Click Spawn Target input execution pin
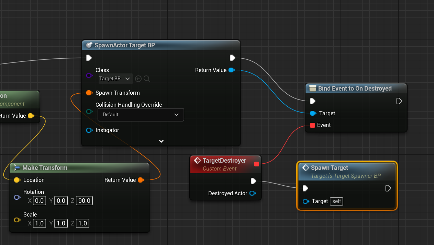 point(305,188)
